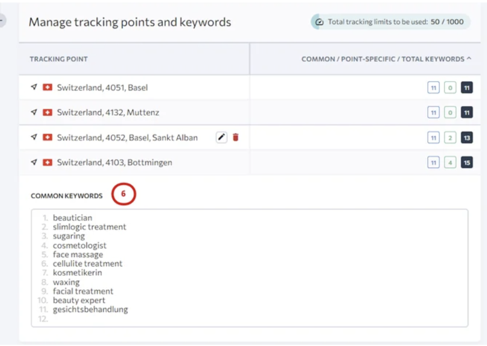Click the location arrow icon for Muttenz

[33, 112]
